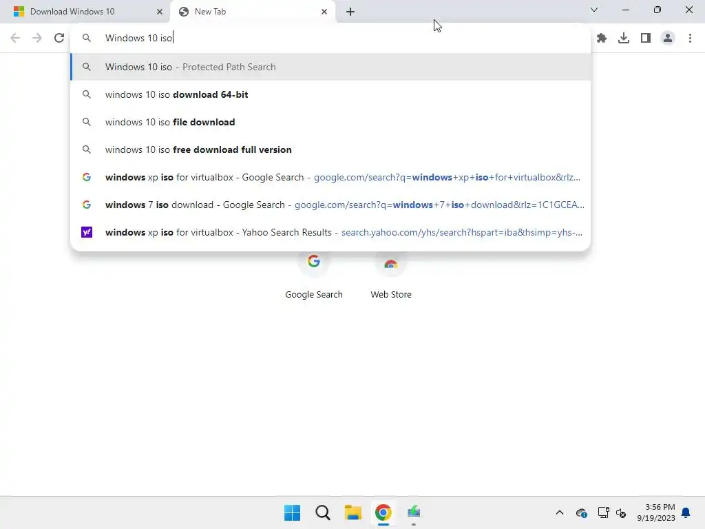This screenshot has height=529, width=705.
Task: Show hidden tray icons chevron
Action: click(559, 512)
